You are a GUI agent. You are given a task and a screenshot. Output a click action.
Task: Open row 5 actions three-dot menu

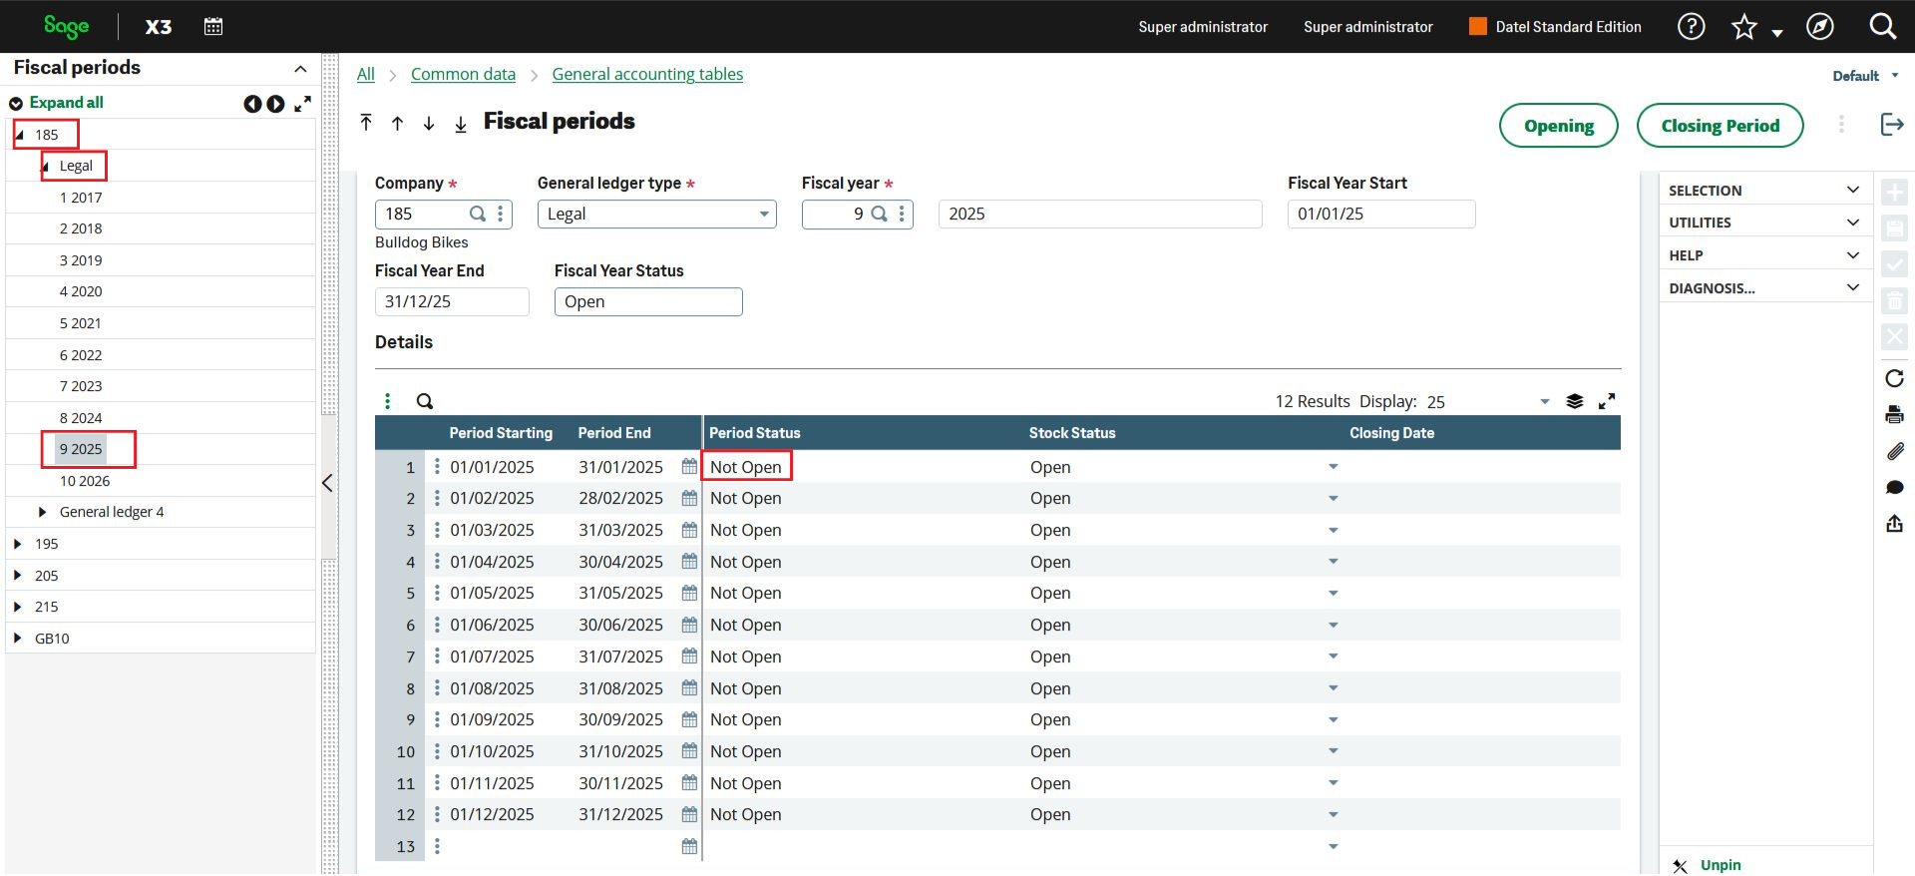[x=437, y=593]
